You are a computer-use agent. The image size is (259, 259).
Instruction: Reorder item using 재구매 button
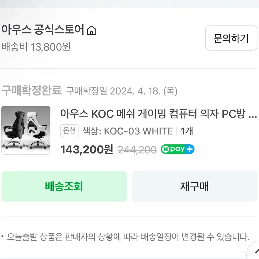(x=195, y=186)
